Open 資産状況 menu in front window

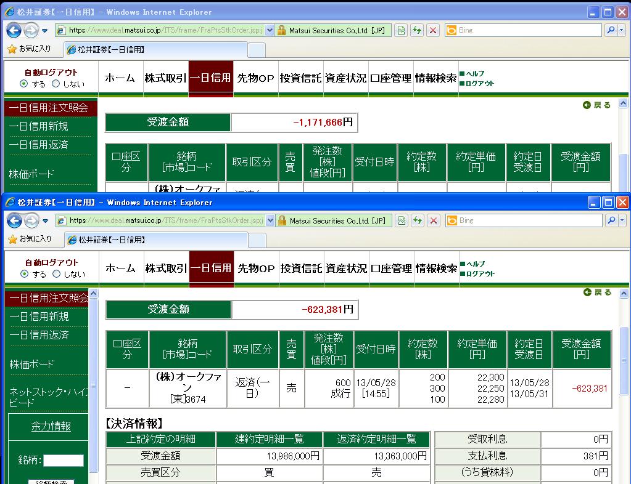(347, 268)
